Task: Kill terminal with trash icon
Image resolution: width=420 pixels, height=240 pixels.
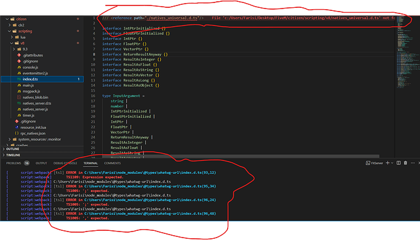Action: point(405,163)
